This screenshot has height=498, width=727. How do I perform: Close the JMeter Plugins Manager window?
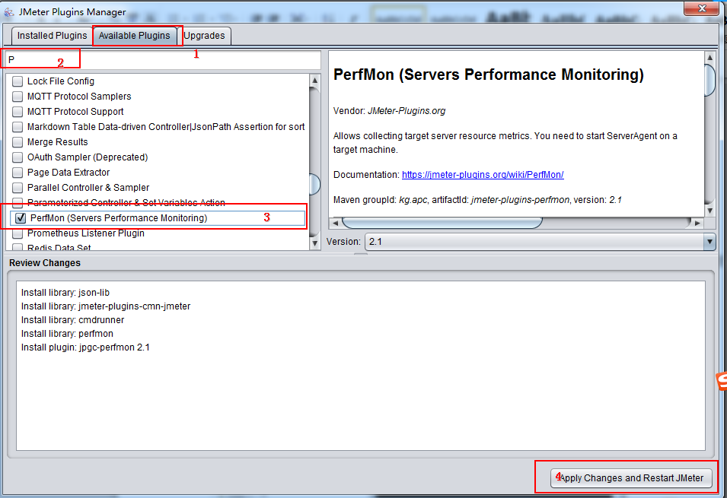[702, 8]
